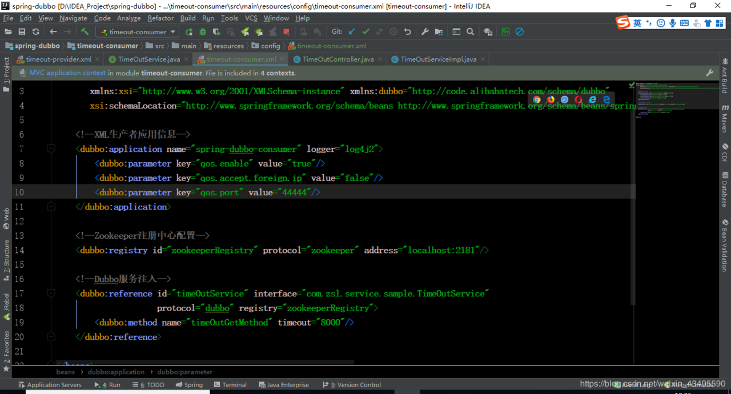Toggle the Structure tool window
The height and width of the screenshot is (394, 731).
coord(6,260)
